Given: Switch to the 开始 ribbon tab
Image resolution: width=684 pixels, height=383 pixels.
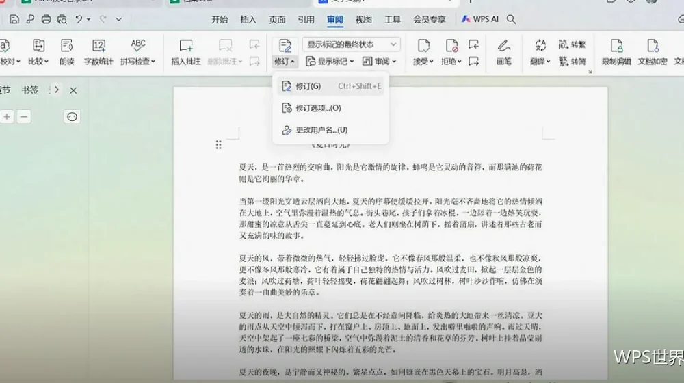Looking at the screenshot, I should click(x=220, y=20).
